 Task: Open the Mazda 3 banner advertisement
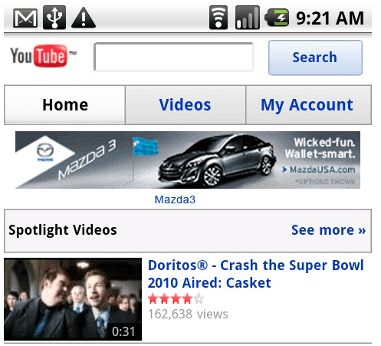(188, 160)
